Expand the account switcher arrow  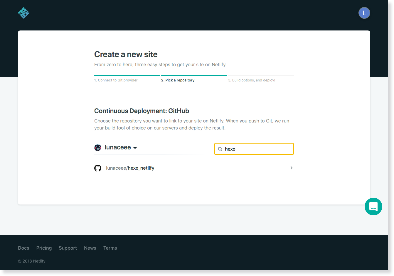tap(135, 148)
